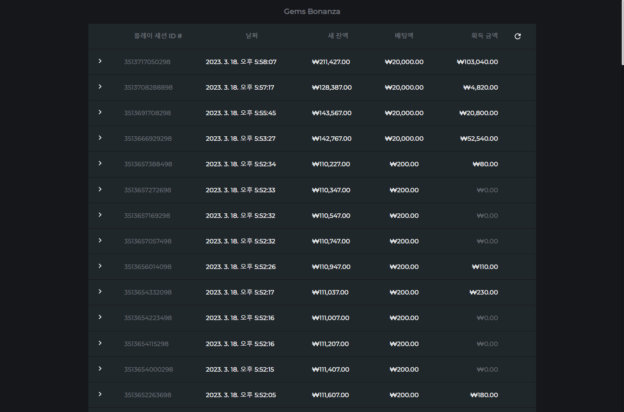Screen dimensions: 624x412
Task: Click the "새 잔액" column header
Action: pos(338,36)
